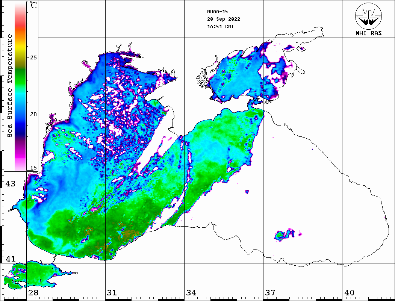Click the MHI RAS logo emblem
Viewport: 395px width, 301px height.
pyautogui.click(x=368, y=16)
